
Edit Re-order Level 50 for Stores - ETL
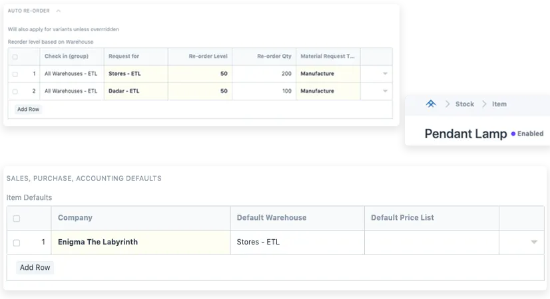[200, 74]
